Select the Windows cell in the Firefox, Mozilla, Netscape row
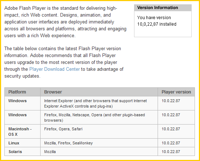The width and height of the screenshot is (200, 161). [22, 117]
